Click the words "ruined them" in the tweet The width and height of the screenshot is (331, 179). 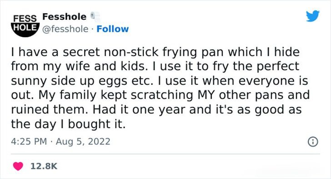click(50, 110)
